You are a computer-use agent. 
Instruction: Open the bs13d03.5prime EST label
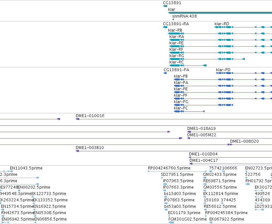(x=180, y=194)
